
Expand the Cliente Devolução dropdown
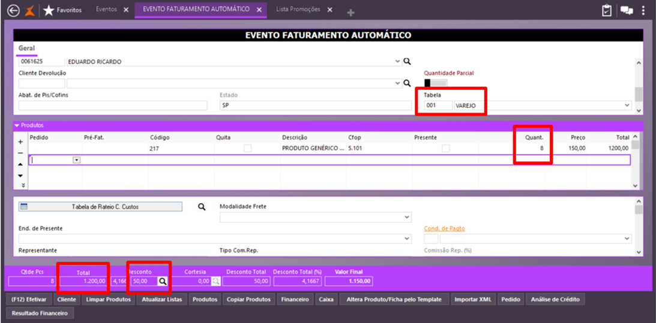[x=397, y=83]
